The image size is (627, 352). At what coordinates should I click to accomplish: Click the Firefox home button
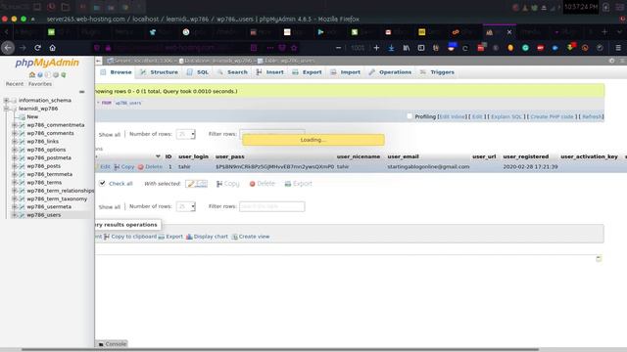(52, 48)
